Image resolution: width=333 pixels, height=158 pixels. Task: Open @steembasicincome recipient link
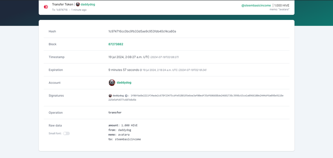(256, 6)
